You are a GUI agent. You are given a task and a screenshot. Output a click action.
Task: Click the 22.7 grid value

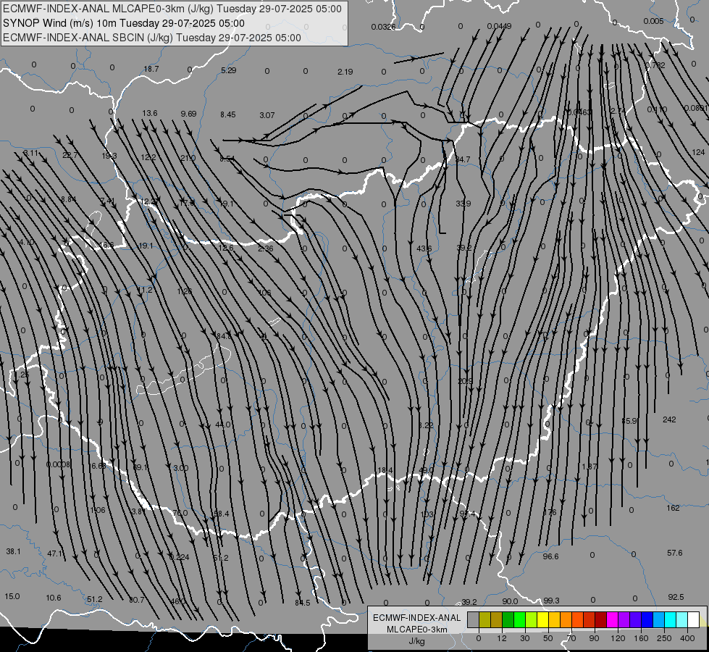click(x=70, y=155)
